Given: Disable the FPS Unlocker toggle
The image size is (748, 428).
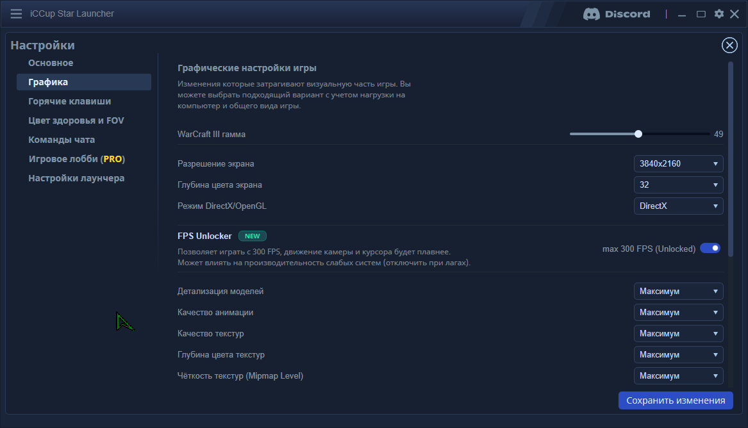Looking at the screenshot, I should [710, 249].
